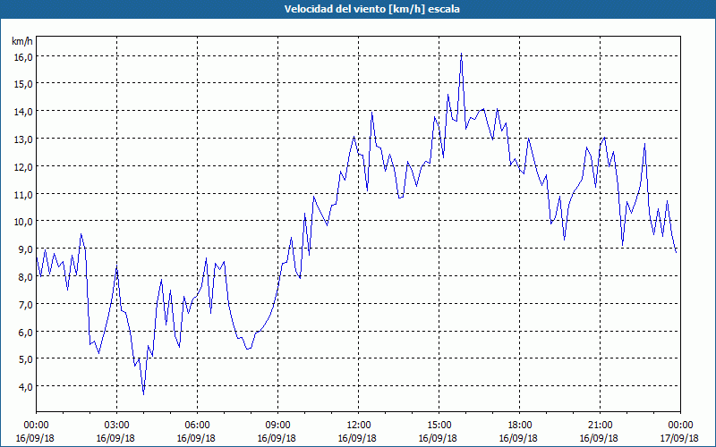Click the '13,0' y-axis value

tap(24, 139)
